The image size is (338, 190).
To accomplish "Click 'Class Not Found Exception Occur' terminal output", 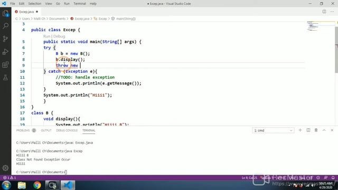I will [43, 159].
